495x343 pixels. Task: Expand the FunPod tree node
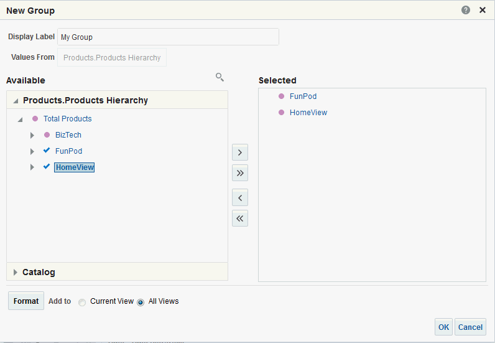click(x=32, y=151)
